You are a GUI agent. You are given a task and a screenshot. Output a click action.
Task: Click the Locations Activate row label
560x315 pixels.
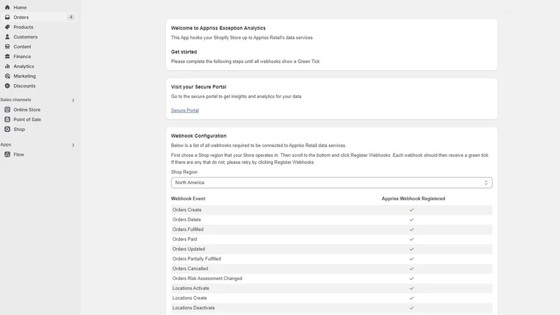pos(190,288)
